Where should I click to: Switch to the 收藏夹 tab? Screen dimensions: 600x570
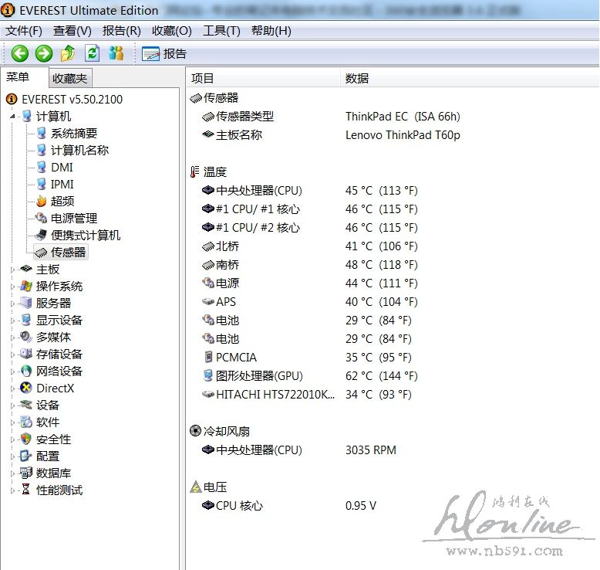click(70, 78)
